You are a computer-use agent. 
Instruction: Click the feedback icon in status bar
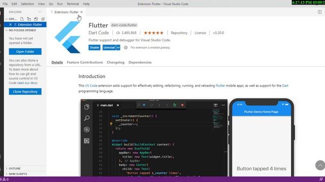click(x=321, y=179)
